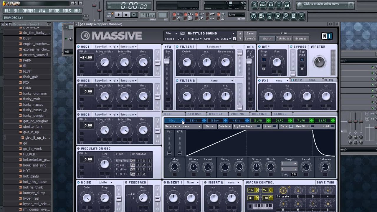Enable the Feedback section power button

[x=126, y=183]
